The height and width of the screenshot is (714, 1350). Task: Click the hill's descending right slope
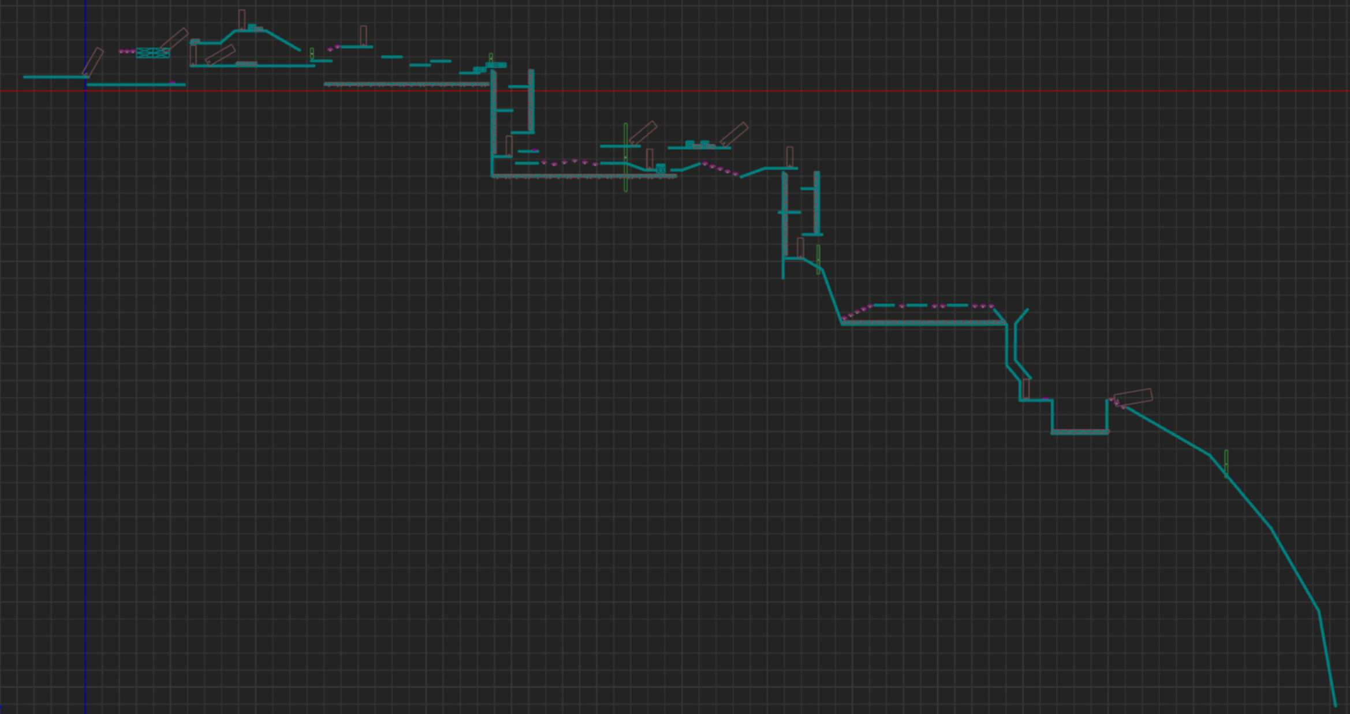click(x=283, y=40)
